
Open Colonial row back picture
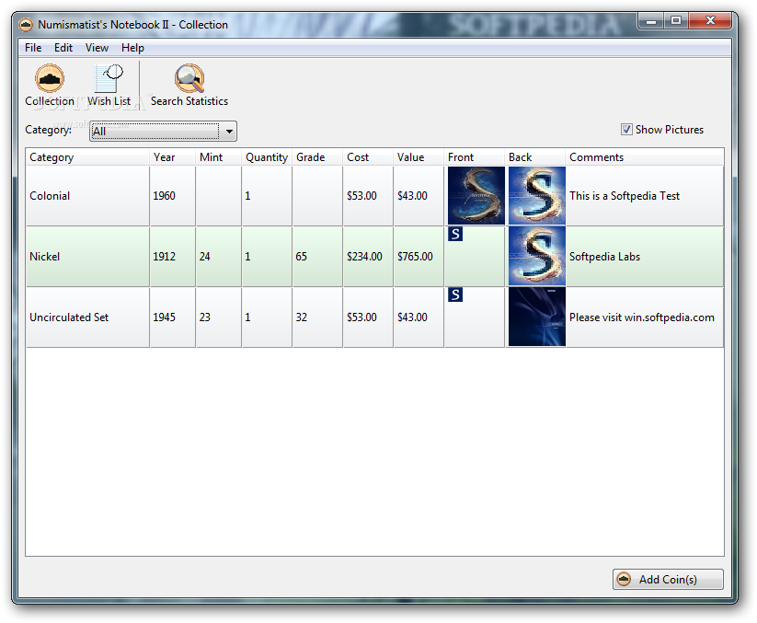pos(537,196)
